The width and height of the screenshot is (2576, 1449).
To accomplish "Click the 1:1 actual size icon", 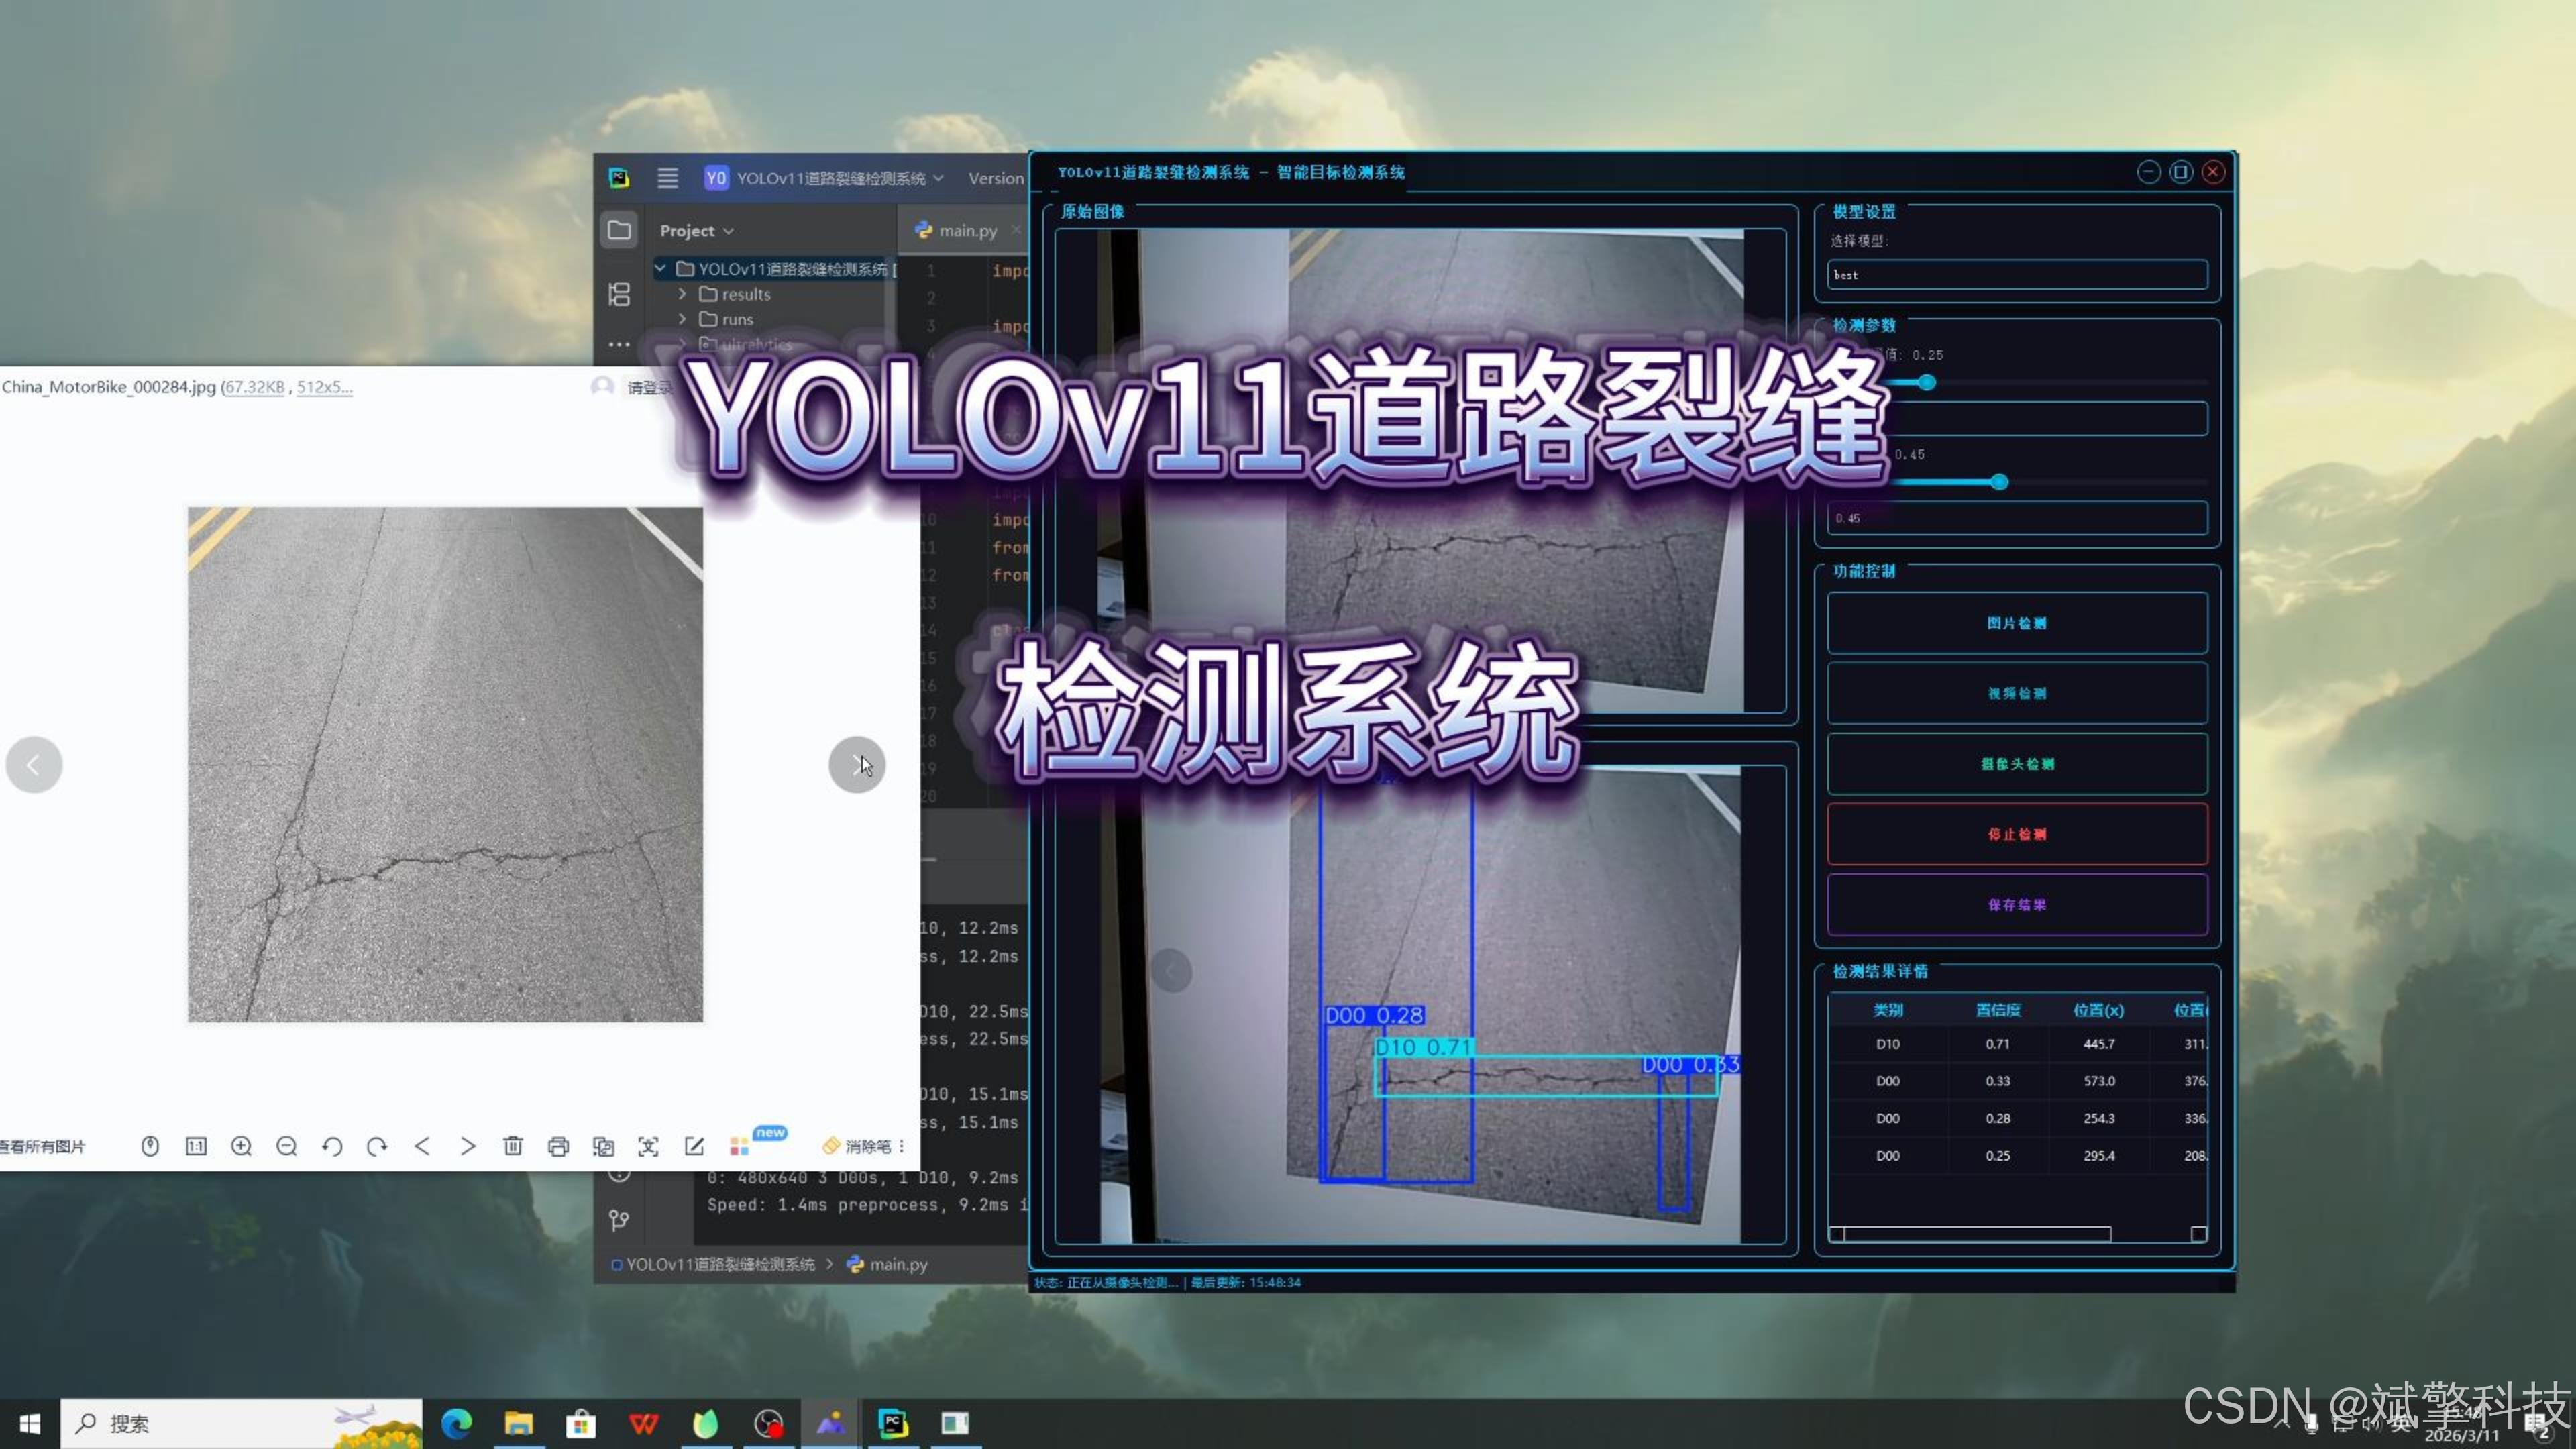I will pyautogui.click(x=196, y=1146).
